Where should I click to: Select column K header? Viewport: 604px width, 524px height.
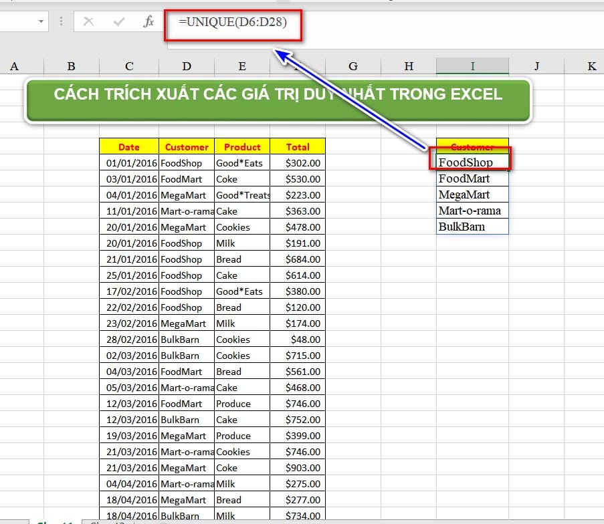pos(591,66)
